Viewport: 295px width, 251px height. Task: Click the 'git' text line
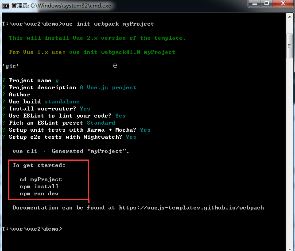(x=10, y=66)
